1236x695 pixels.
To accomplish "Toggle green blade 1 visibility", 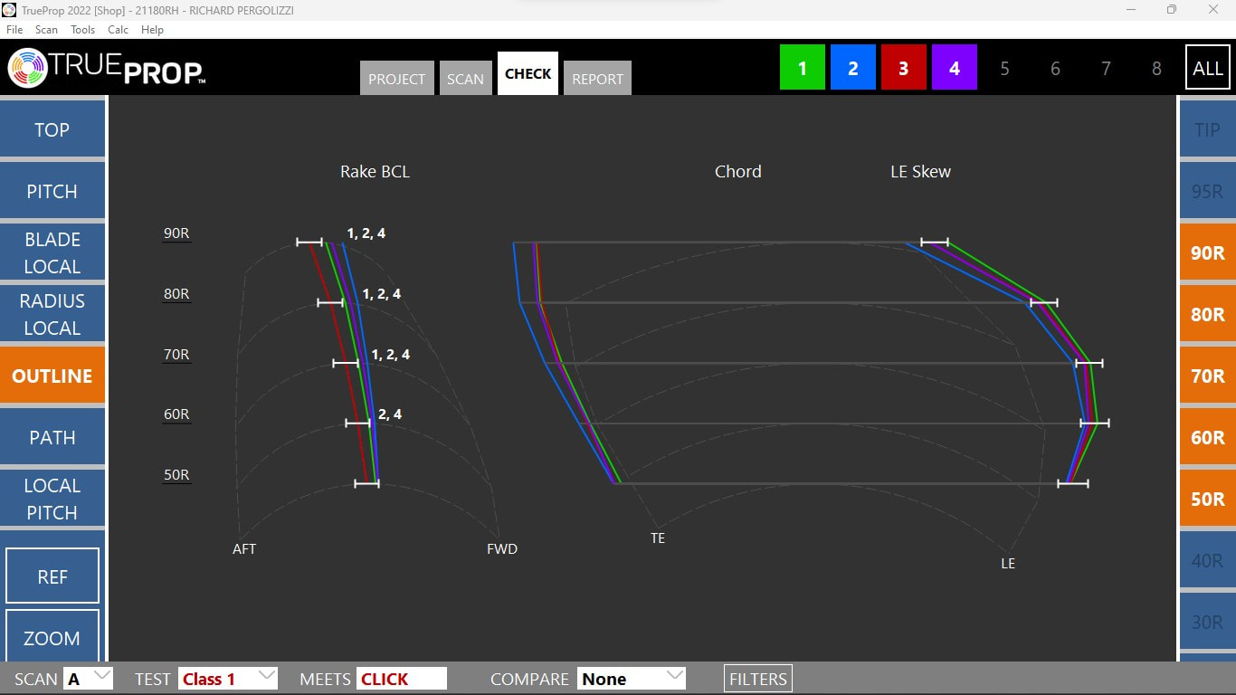I will point(803,68).
